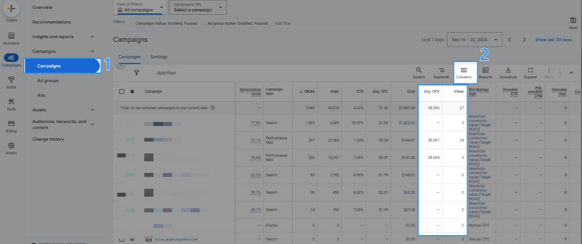
Task: Open Recommendations page
Action: [51, 22]
